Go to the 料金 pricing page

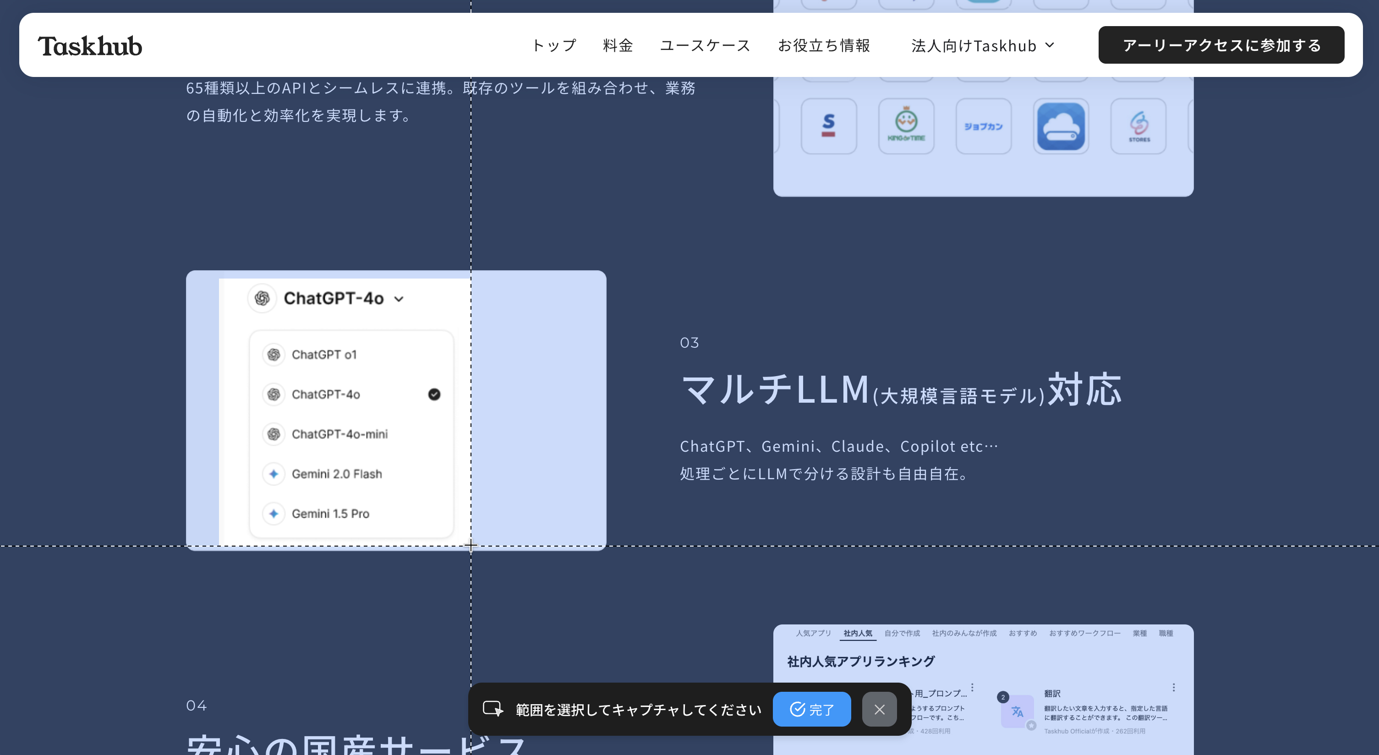point(618,45)
